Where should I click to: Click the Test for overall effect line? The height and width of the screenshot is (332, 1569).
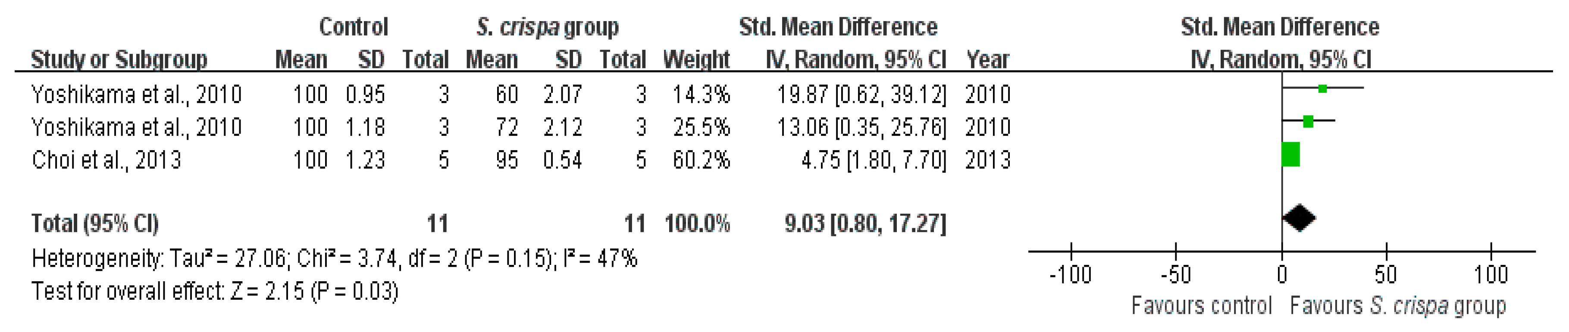coord(215,292)
